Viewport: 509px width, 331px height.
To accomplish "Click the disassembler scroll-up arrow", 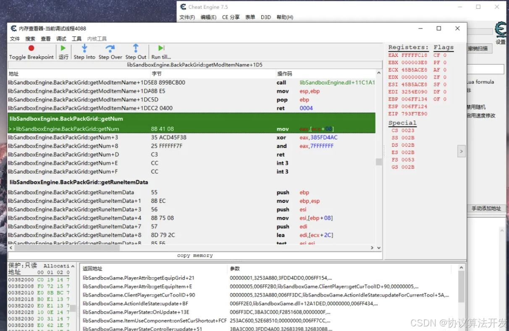I will tap(379, 73).
